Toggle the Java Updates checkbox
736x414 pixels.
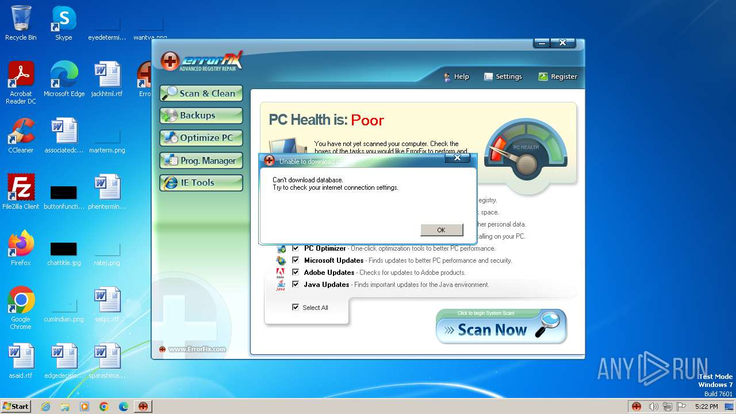click(296, 284)
